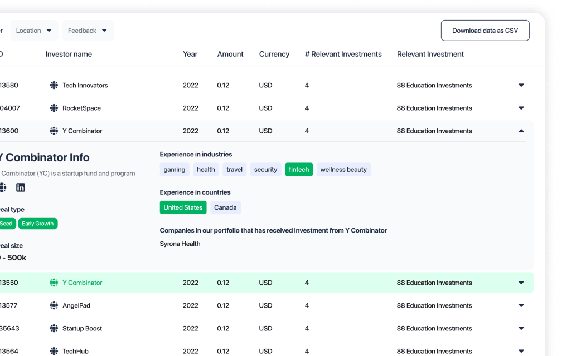The height and width of the screenshot is (356, 562).
Task: Sort by the Amount column header
Action: tap(230, 54)
